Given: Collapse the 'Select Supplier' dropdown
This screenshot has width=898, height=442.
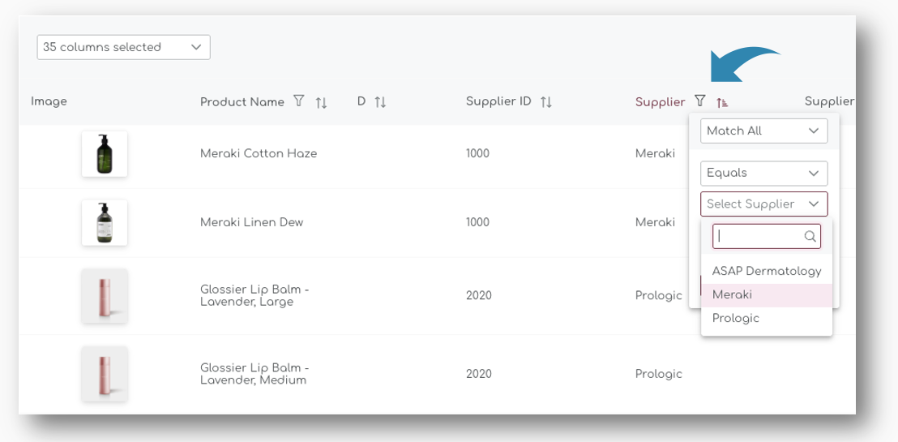Looking at the screenshot, I should [x=763, y=204].
